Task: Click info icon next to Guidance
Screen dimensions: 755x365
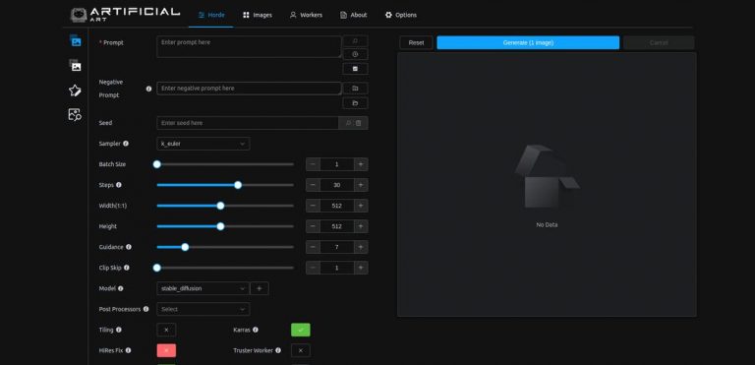Action: coord(129,247)
